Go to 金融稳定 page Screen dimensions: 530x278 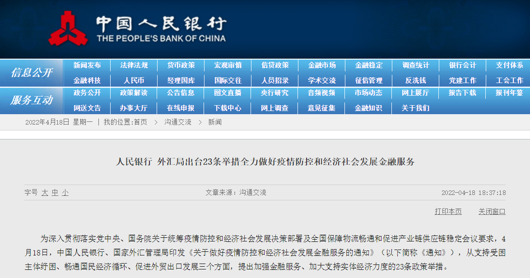pyautogui.click(x=369, y=65)
